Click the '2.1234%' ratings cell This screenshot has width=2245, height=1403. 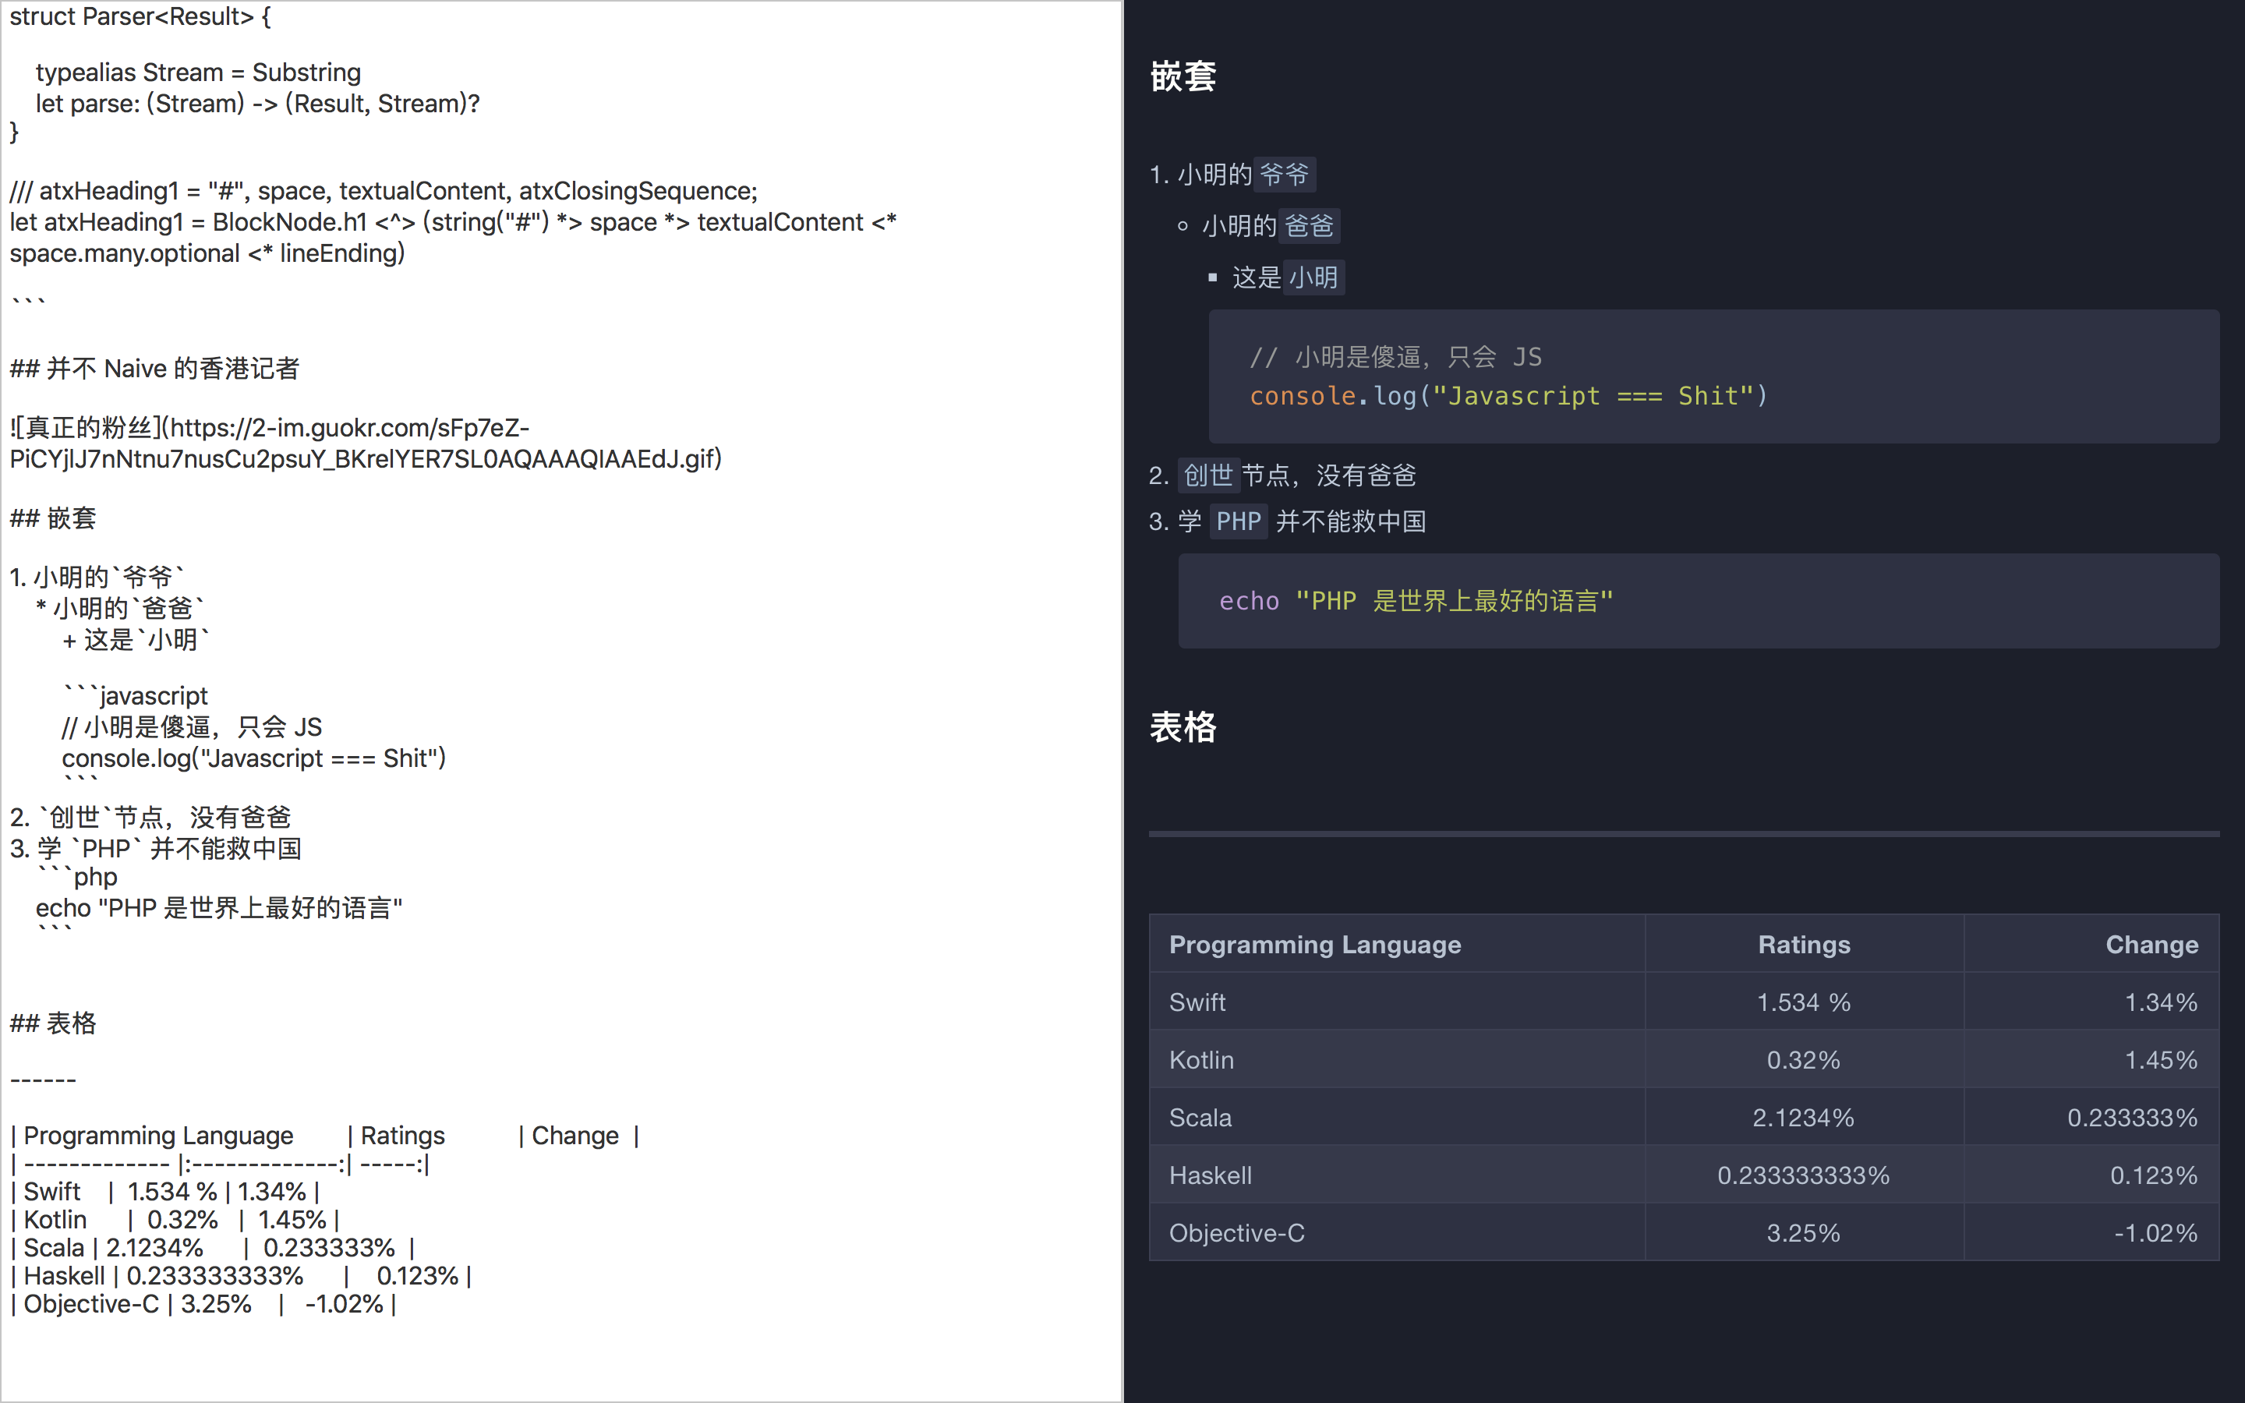(1804, 1117)
